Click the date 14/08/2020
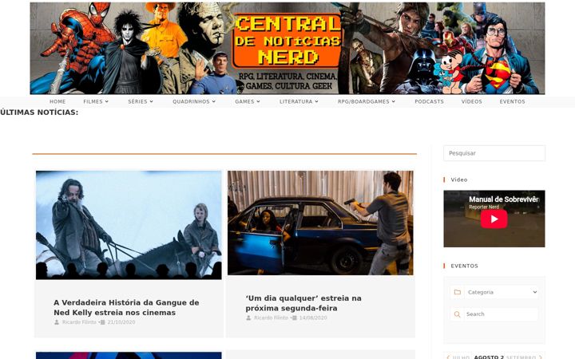 click(x=313, y=318)
